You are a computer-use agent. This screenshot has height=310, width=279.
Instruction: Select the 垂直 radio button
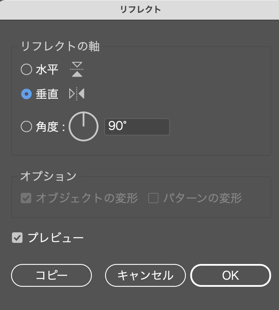(x=26, y=94)
